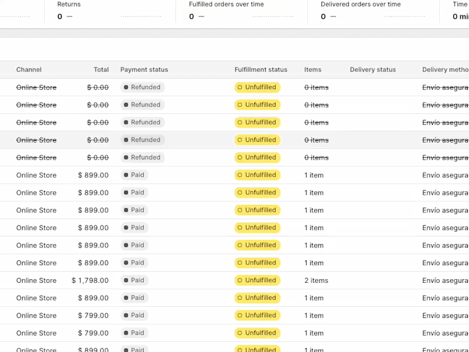Image resolution: width=469 pixels, height=352 pixels.
Task: Click the struck-through 0 items in highlighted row
Action: (316, 140)
